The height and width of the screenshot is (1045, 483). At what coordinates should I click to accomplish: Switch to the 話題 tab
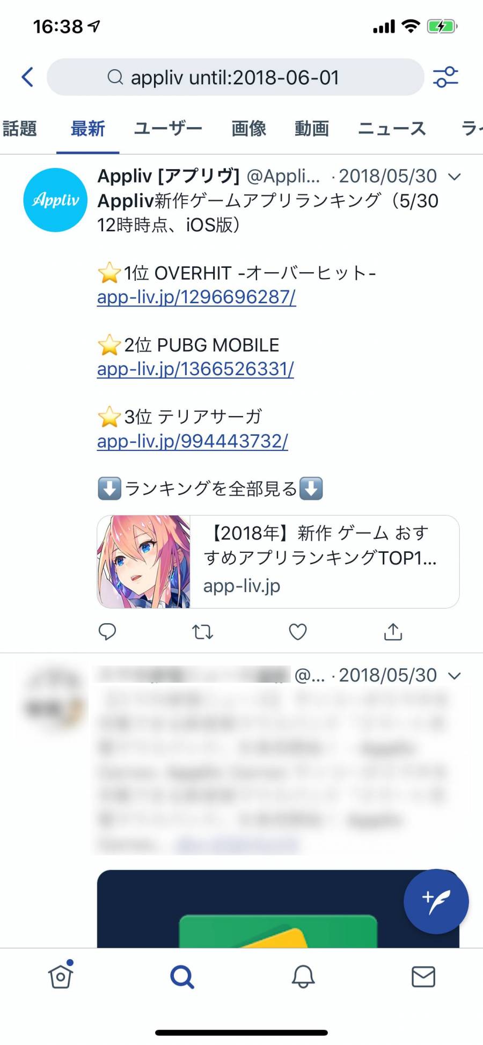click(x=20, y=129)
